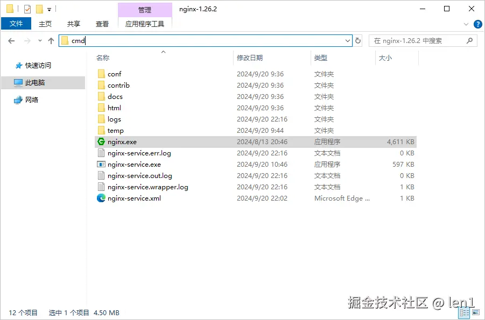
Task: Click the conf folder icon
Action: [x=101, y=74]
